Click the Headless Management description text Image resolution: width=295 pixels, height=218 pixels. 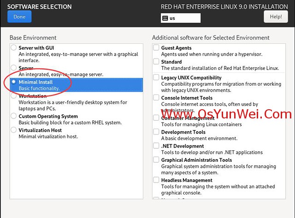pyautogui.click(x=218, y=189)
